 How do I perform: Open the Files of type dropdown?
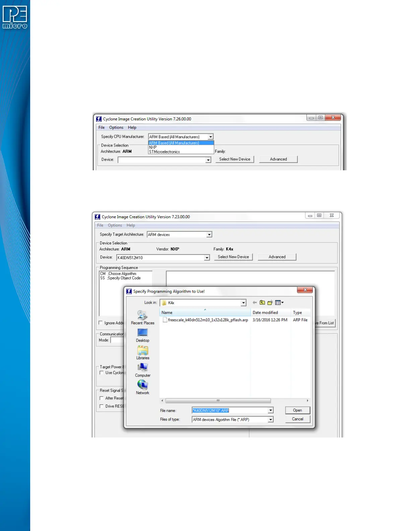coord(270,420)
